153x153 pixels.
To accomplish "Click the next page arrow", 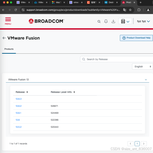I will click(144, 144).
